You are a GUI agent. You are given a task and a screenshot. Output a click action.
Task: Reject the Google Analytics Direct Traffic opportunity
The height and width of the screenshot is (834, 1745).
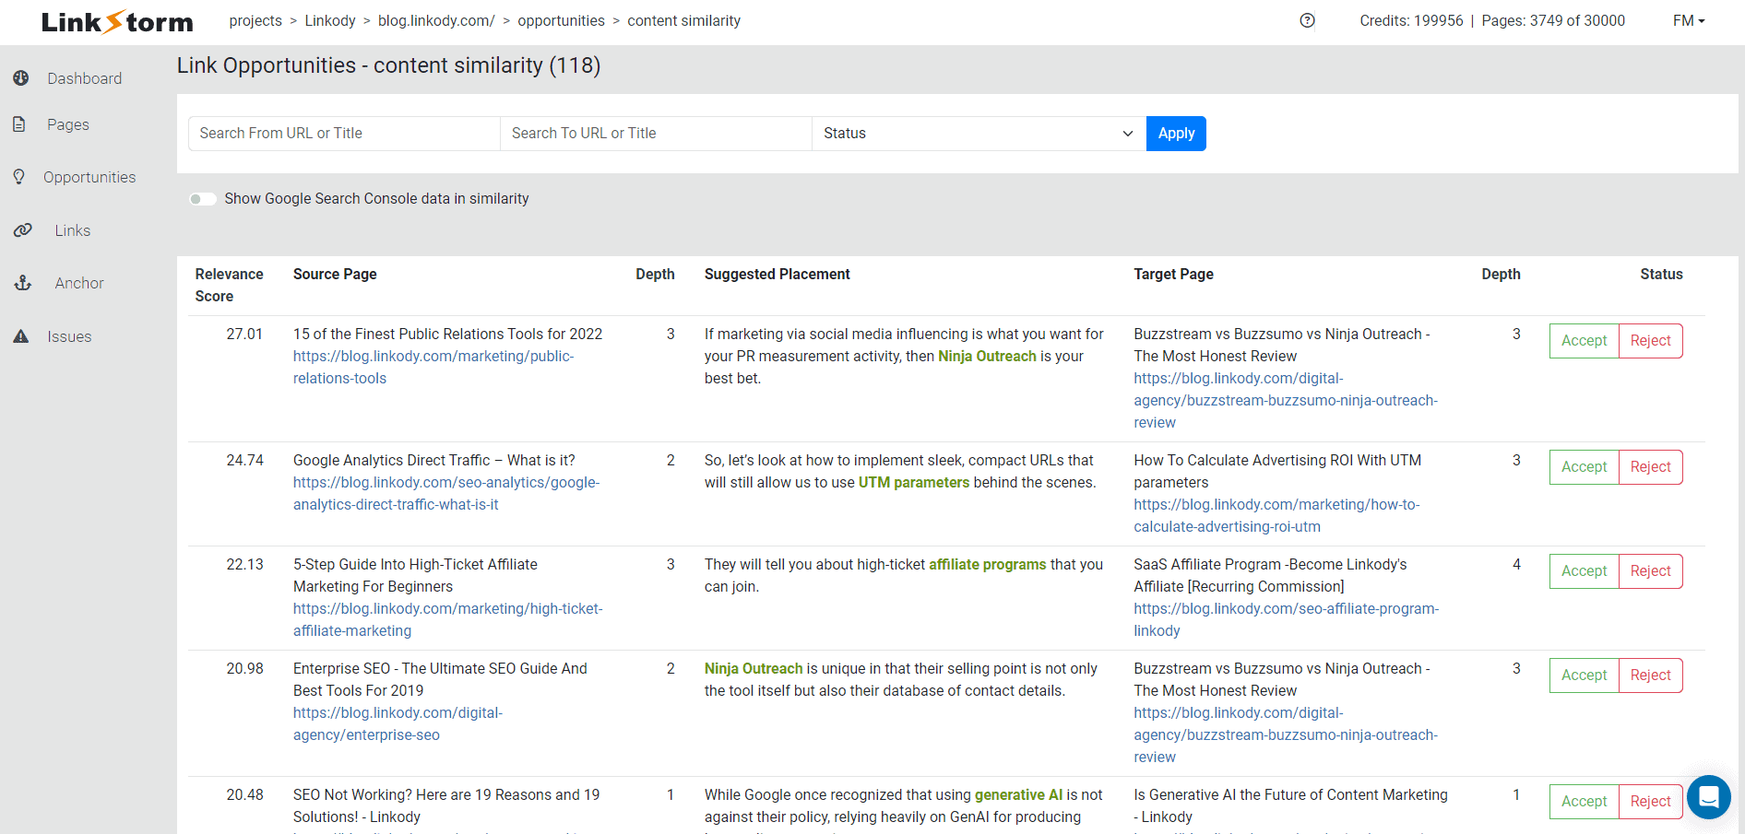point(1650,466)
